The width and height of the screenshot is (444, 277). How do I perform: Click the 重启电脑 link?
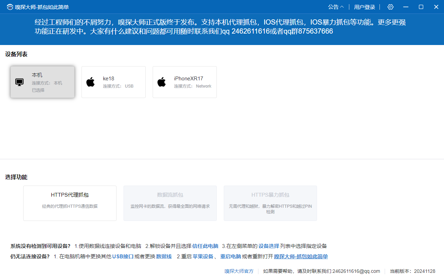231,257
